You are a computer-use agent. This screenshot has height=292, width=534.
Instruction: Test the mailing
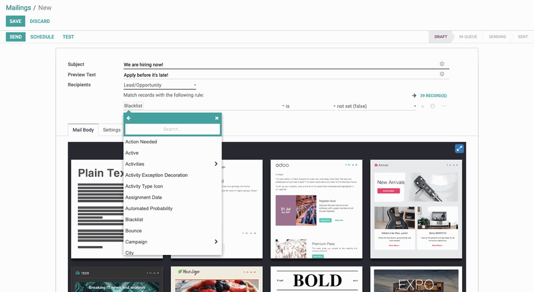[x=68, y=36]
